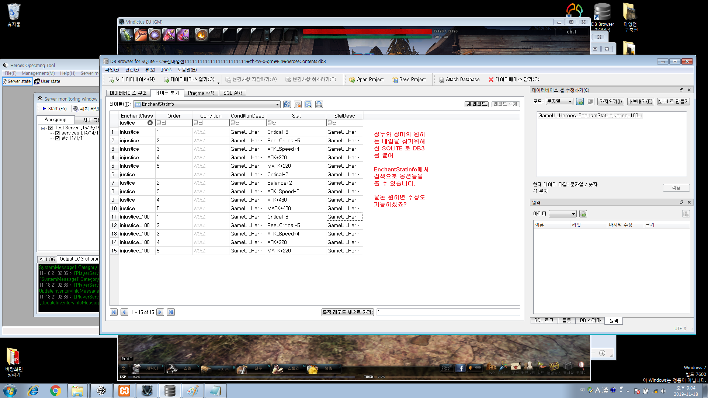This screenshot has height=398, width=708.
Task: Toggle the etc checkbox in workgroup tree
Action: click(57, 138)
